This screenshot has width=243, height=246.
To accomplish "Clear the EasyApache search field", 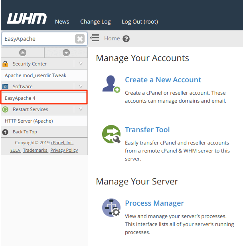I will [x=80, y=39].
